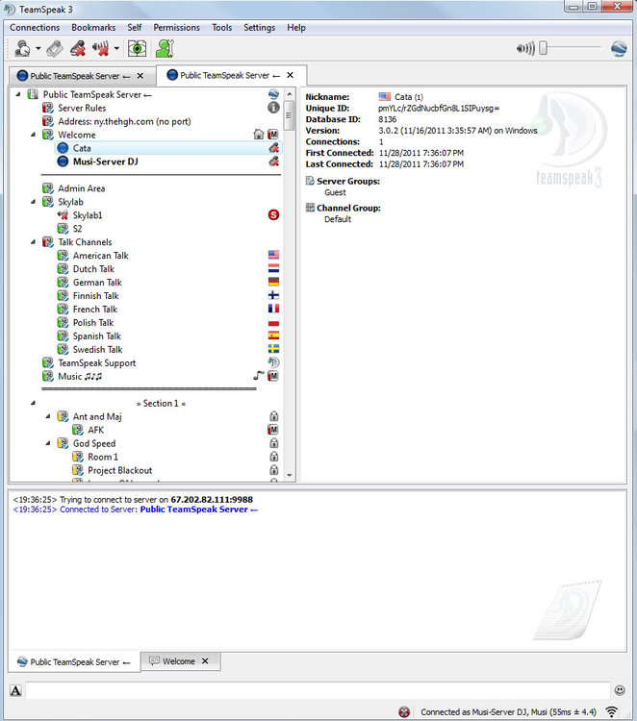Click the US flag beside American Talk
The width and height of the screenshot is (637, 721).
[273, 255]
